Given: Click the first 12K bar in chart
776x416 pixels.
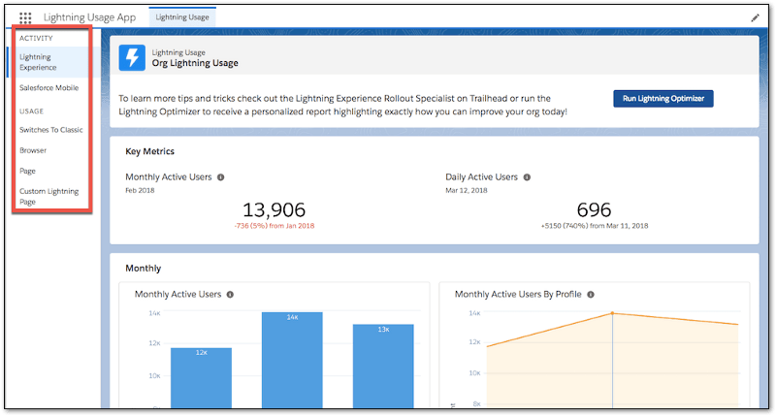Looking at the screenshot, I should pyautogui.click(x=202, y=378).
